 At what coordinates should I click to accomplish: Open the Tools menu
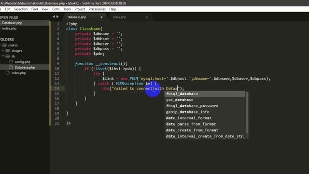(x=67, y=9)
